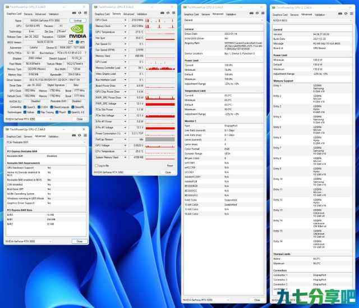359x308 pixels.
Task: Click the Lookup button
Action: pyautogui.click(x=78, y=21)
